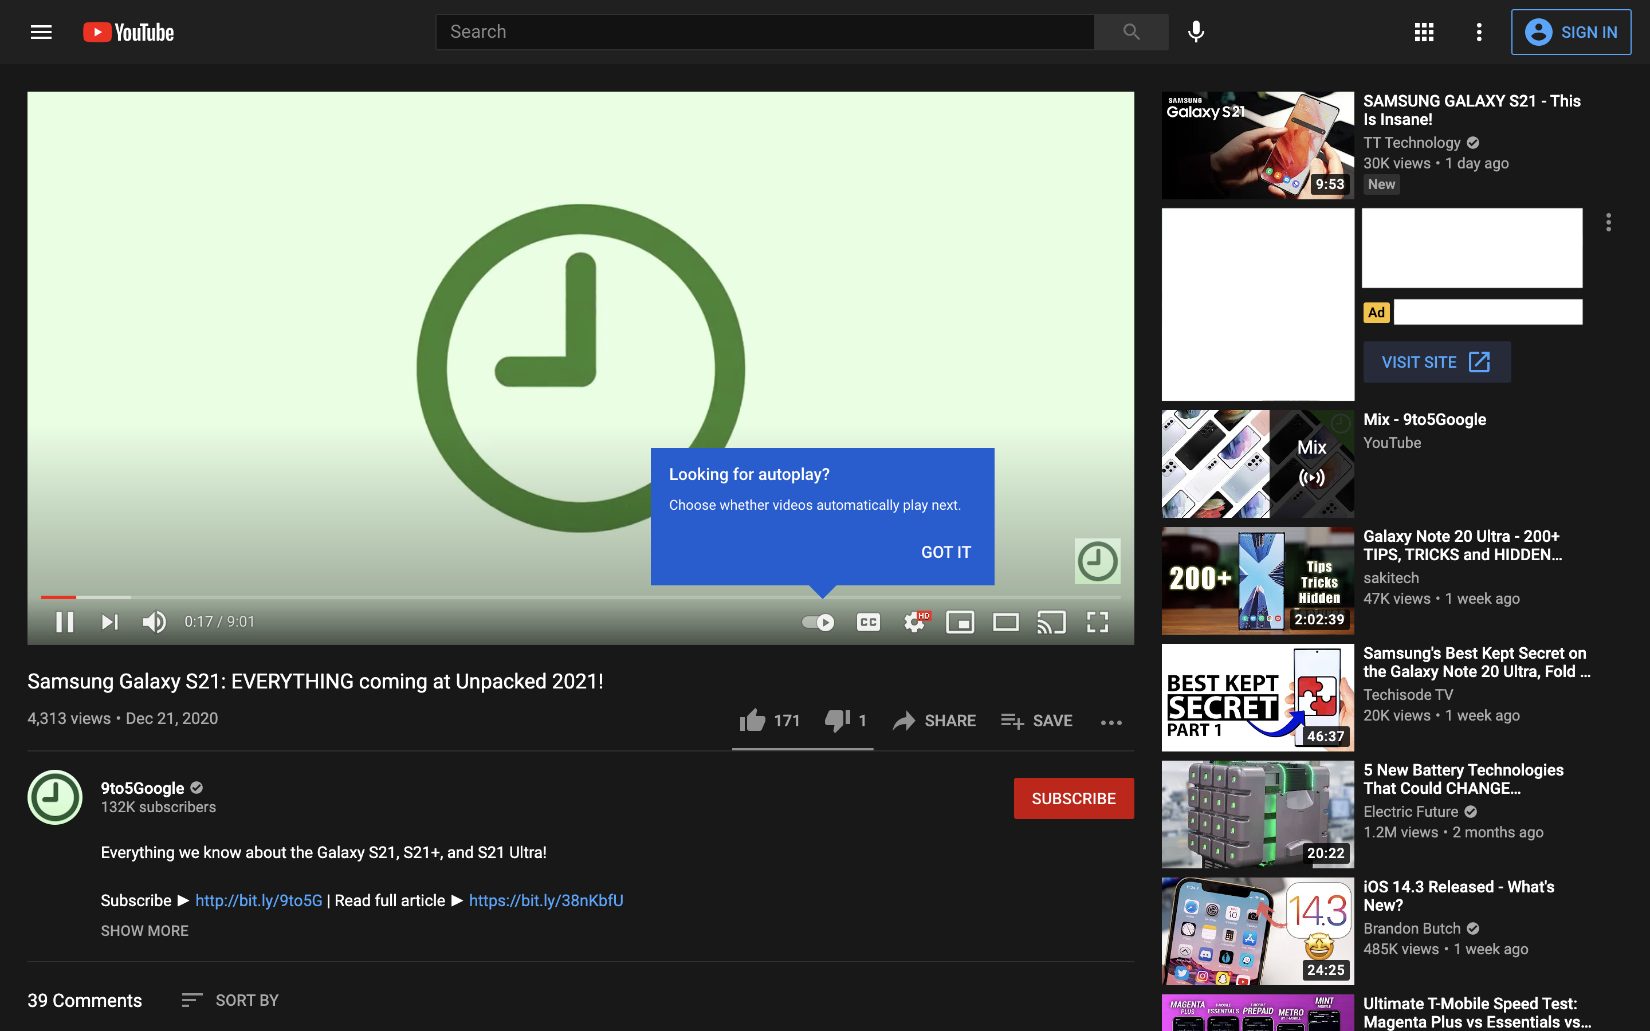Open the Sort By comments dropdown
The image size is (1650, 1031).
tap(230, 1000)
